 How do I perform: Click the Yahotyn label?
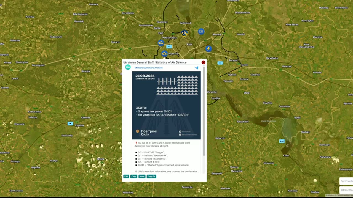coord(317,72)
